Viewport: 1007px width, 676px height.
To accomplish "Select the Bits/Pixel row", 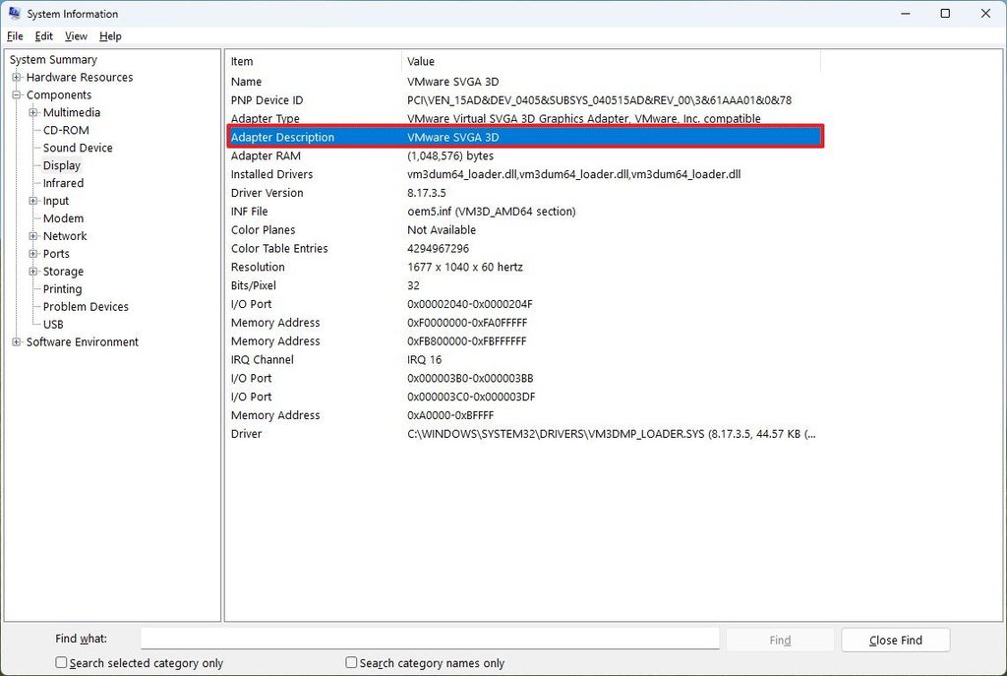I will (525, 285).
